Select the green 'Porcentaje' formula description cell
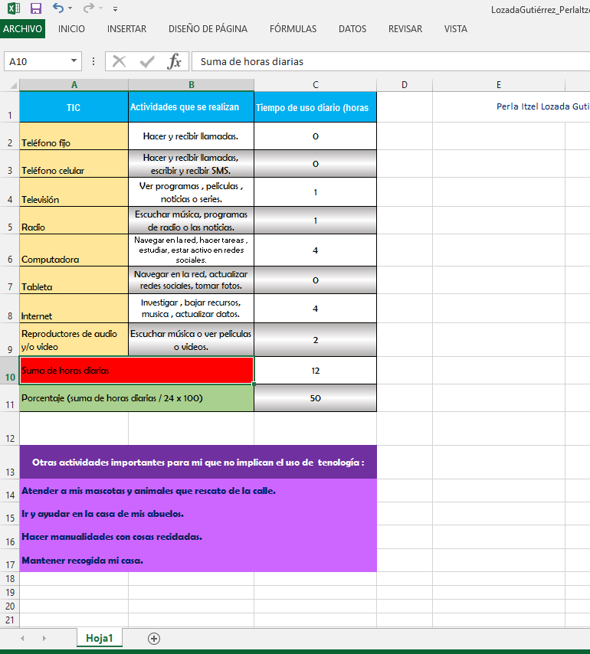 point(137,398)
